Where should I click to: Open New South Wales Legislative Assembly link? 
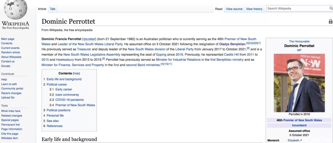[92, 55]
